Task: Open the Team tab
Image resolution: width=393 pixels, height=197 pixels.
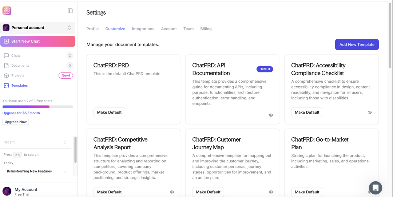Action: 188,29
